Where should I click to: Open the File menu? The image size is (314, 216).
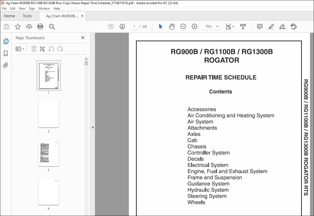pyautogui.click(x=4, y=9)
